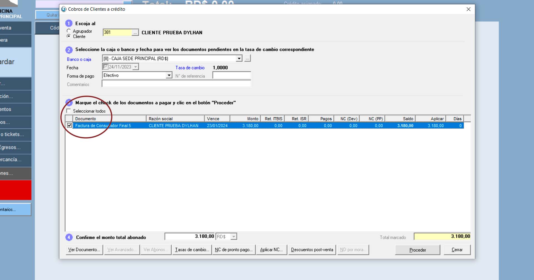
Task: Click the Proceder button
Action: (417, 250)
